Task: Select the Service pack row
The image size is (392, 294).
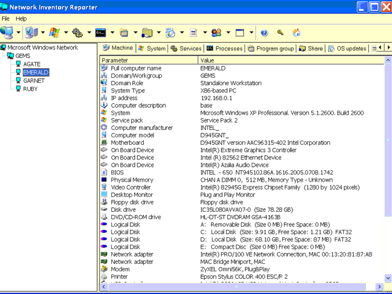Action: [x=242, y=120]
